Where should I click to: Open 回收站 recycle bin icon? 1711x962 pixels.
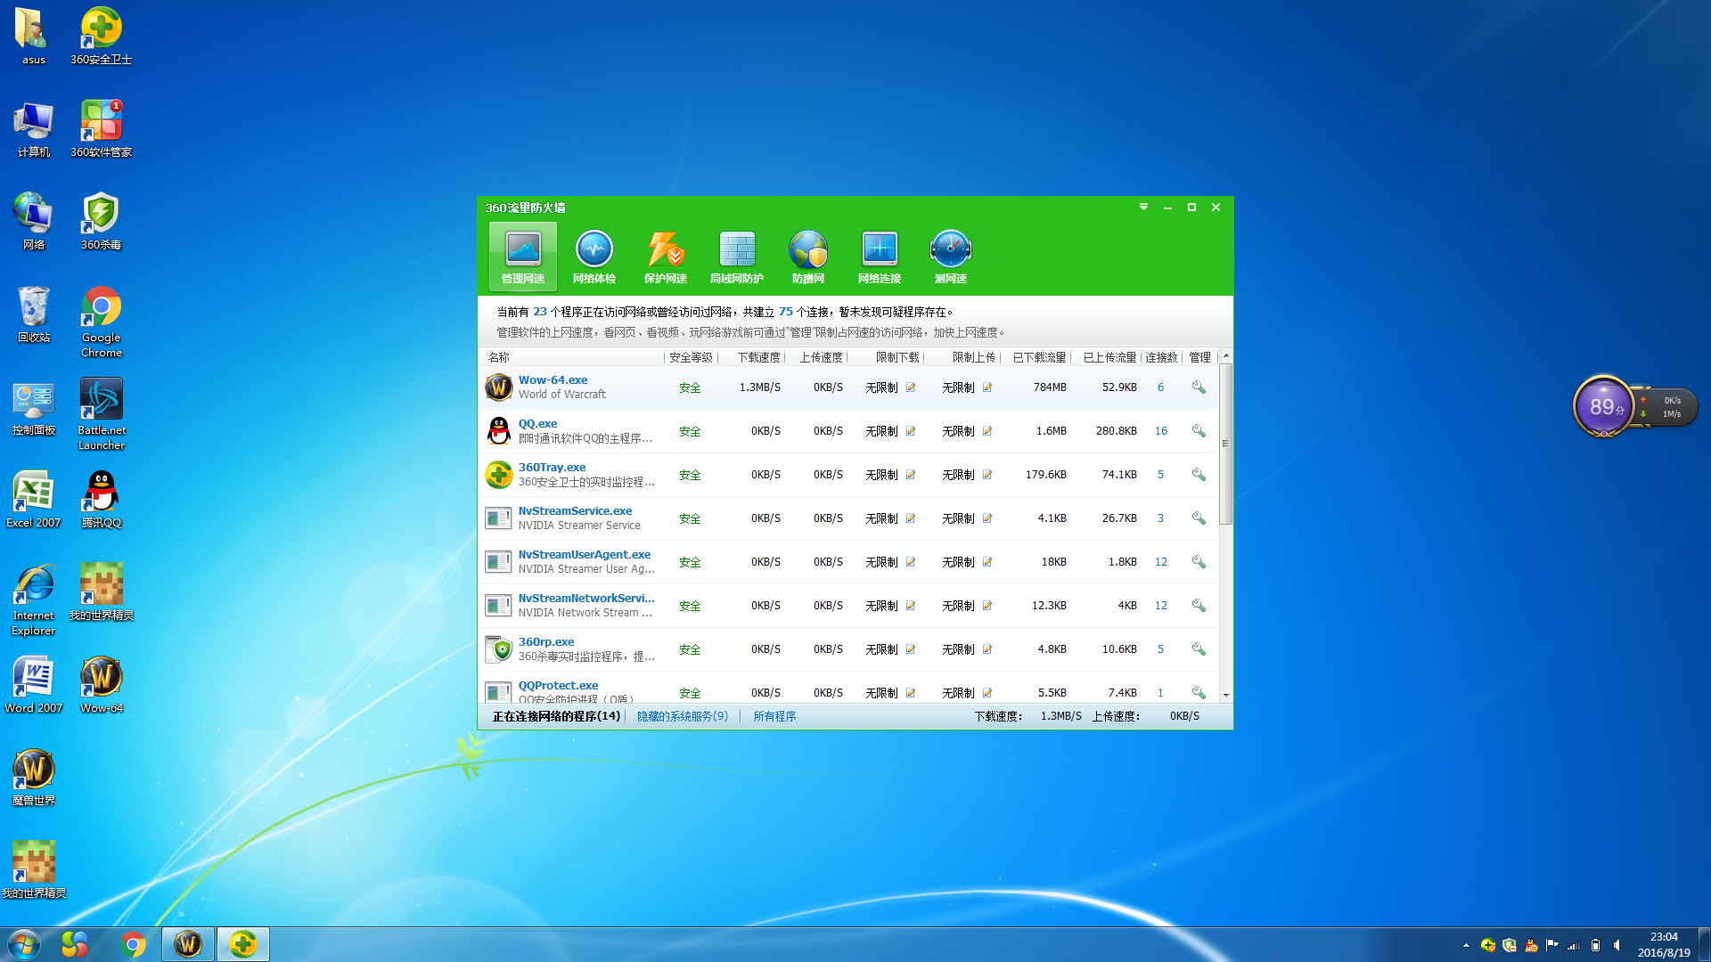point(34,314)
